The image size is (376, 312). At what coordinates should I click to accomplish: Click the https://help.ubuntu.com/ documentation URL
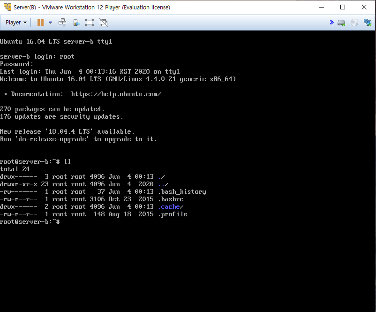[x=116, y=94]
